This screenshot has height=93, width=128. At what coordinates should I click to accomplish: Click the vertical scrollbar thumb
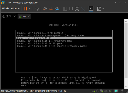pos(126,50)
